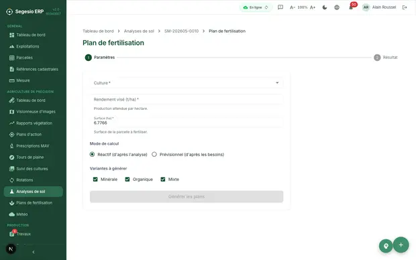This screenshot has height=260, width=416.
Task: Open Références cadastrales document icon
Action: pyautogui.click(x=11, y=69)
